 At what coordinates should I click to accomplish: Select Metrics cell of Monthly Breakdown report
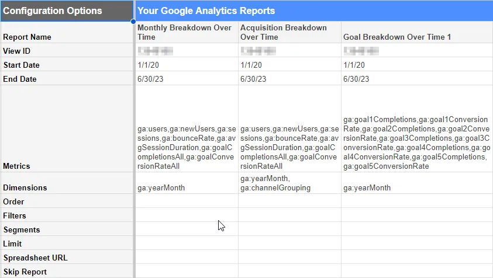[x=187, y=128]
